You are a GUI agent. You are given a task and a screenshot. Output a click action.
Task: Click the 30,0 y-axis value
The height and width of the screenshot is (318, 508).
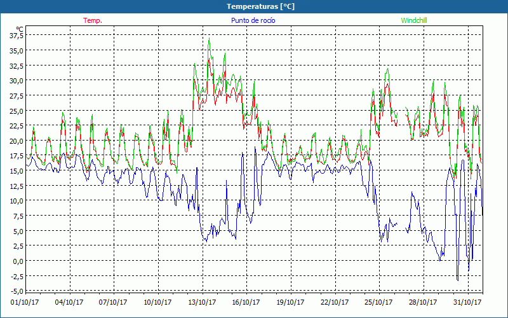point(17,81)
